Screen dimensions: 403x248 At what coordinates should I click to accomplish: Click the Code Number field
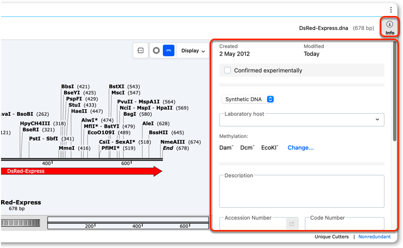pos(345,224)
